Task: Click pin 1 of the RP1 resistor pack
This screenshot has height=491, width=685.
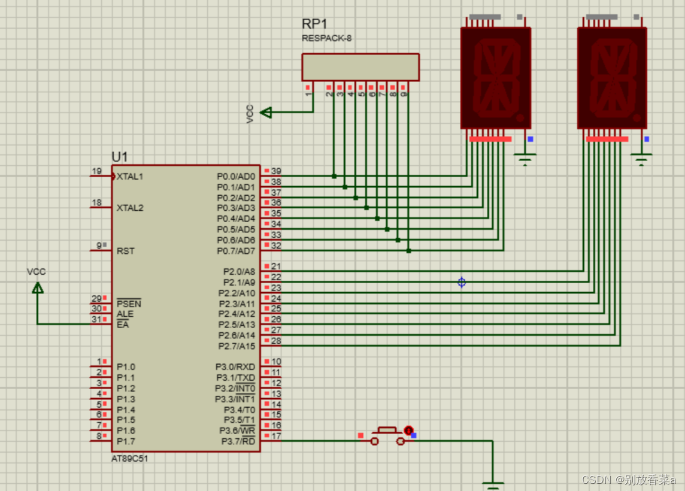Action: pyautogui.click(x=308, y=95)
